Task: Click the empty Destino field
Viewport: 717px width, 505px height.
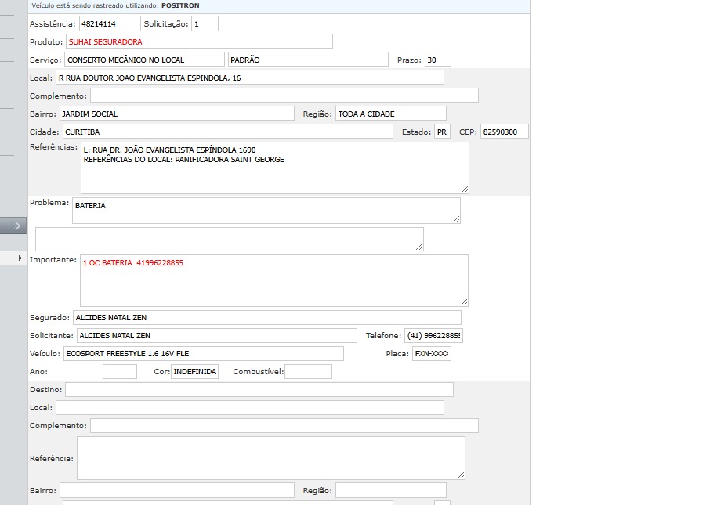Action: coord(259,389)
